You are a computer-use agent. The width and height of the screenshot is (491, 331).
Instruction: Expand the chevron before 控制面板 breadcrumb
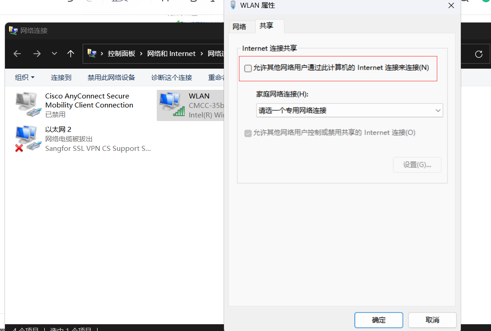tap(102, 54)
